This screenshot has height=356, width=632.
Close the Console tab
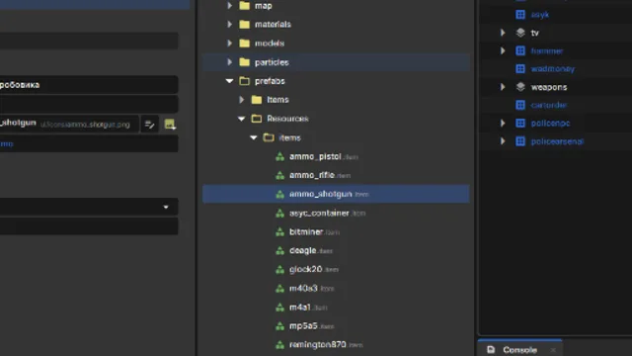click(553, 350)
